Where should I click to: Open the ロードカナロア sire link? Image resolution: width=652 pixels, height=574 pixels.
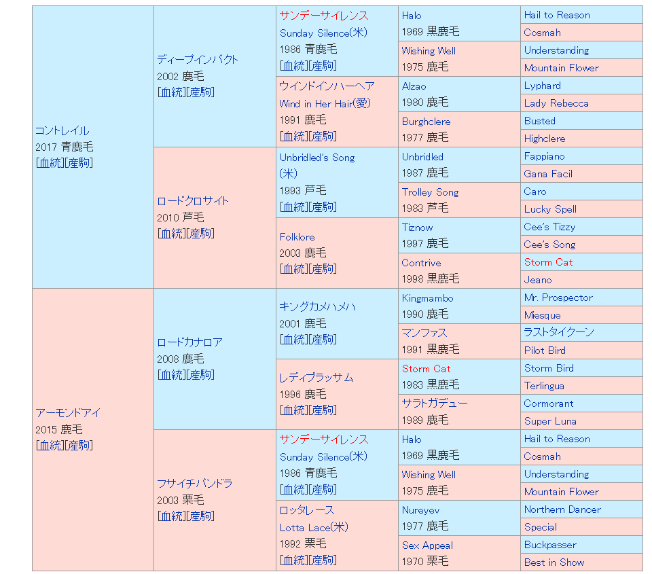(189, 342)
